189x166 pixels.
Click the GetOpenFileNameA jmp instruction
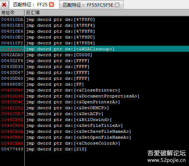(79, 137)
